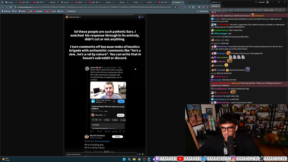Click the hasanabi account name in Chatterino
The width and height of the screenshot is (288, 162).
tap(262, 2)
